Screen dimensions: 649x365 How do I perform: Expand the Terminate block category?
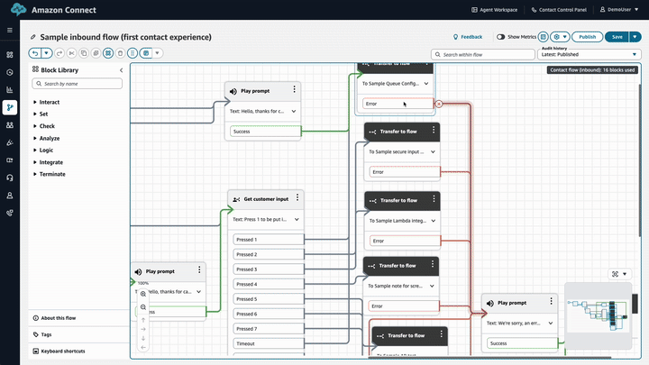tap(51, 174)
